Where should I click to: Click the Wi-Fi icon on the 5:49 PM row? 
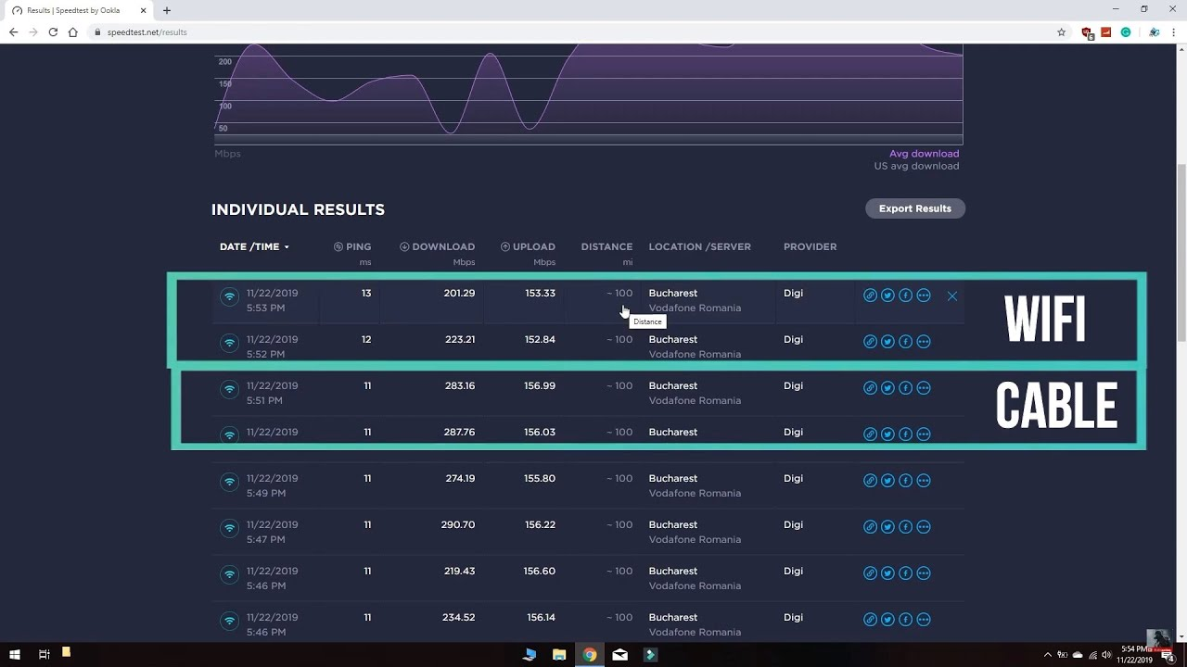point(229,482)
